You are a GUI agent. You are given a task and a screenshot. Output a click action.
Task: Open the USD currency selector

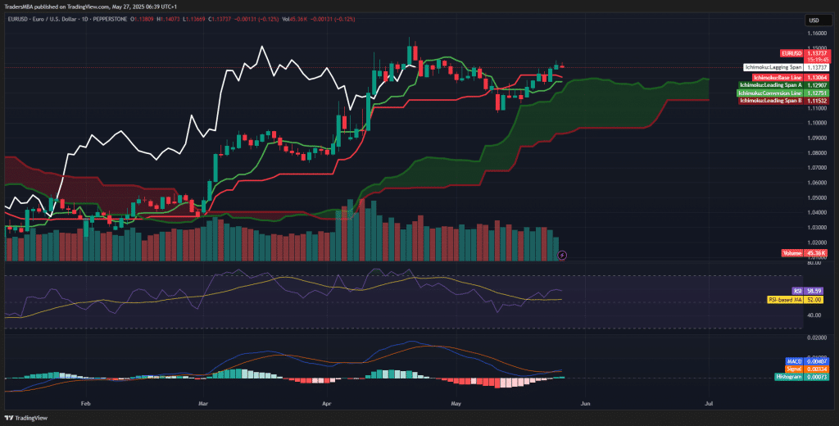point(814,20)
